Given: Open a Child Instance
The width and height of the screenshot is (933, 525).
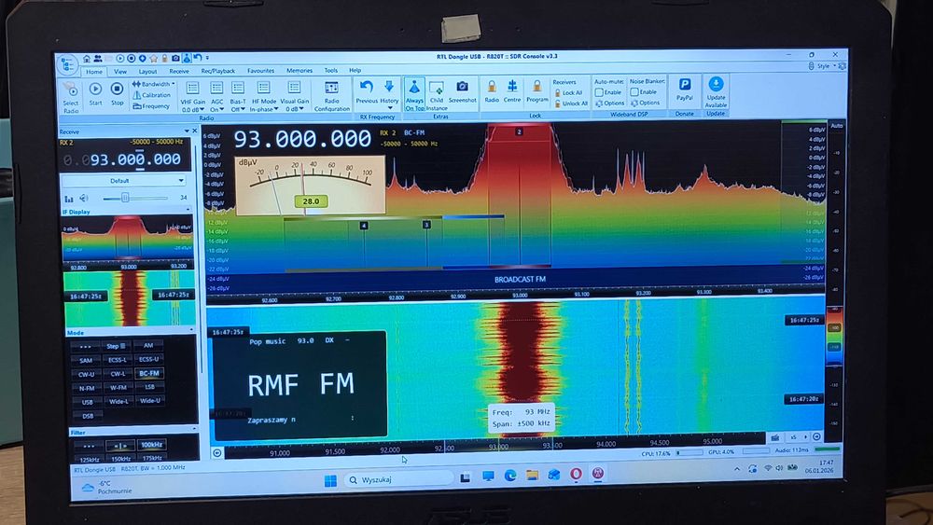Looking at the screenshot, I should tap(436, 94).
